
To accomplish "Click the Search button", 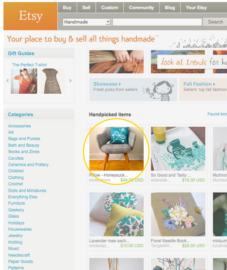I will tap(215, 22).
